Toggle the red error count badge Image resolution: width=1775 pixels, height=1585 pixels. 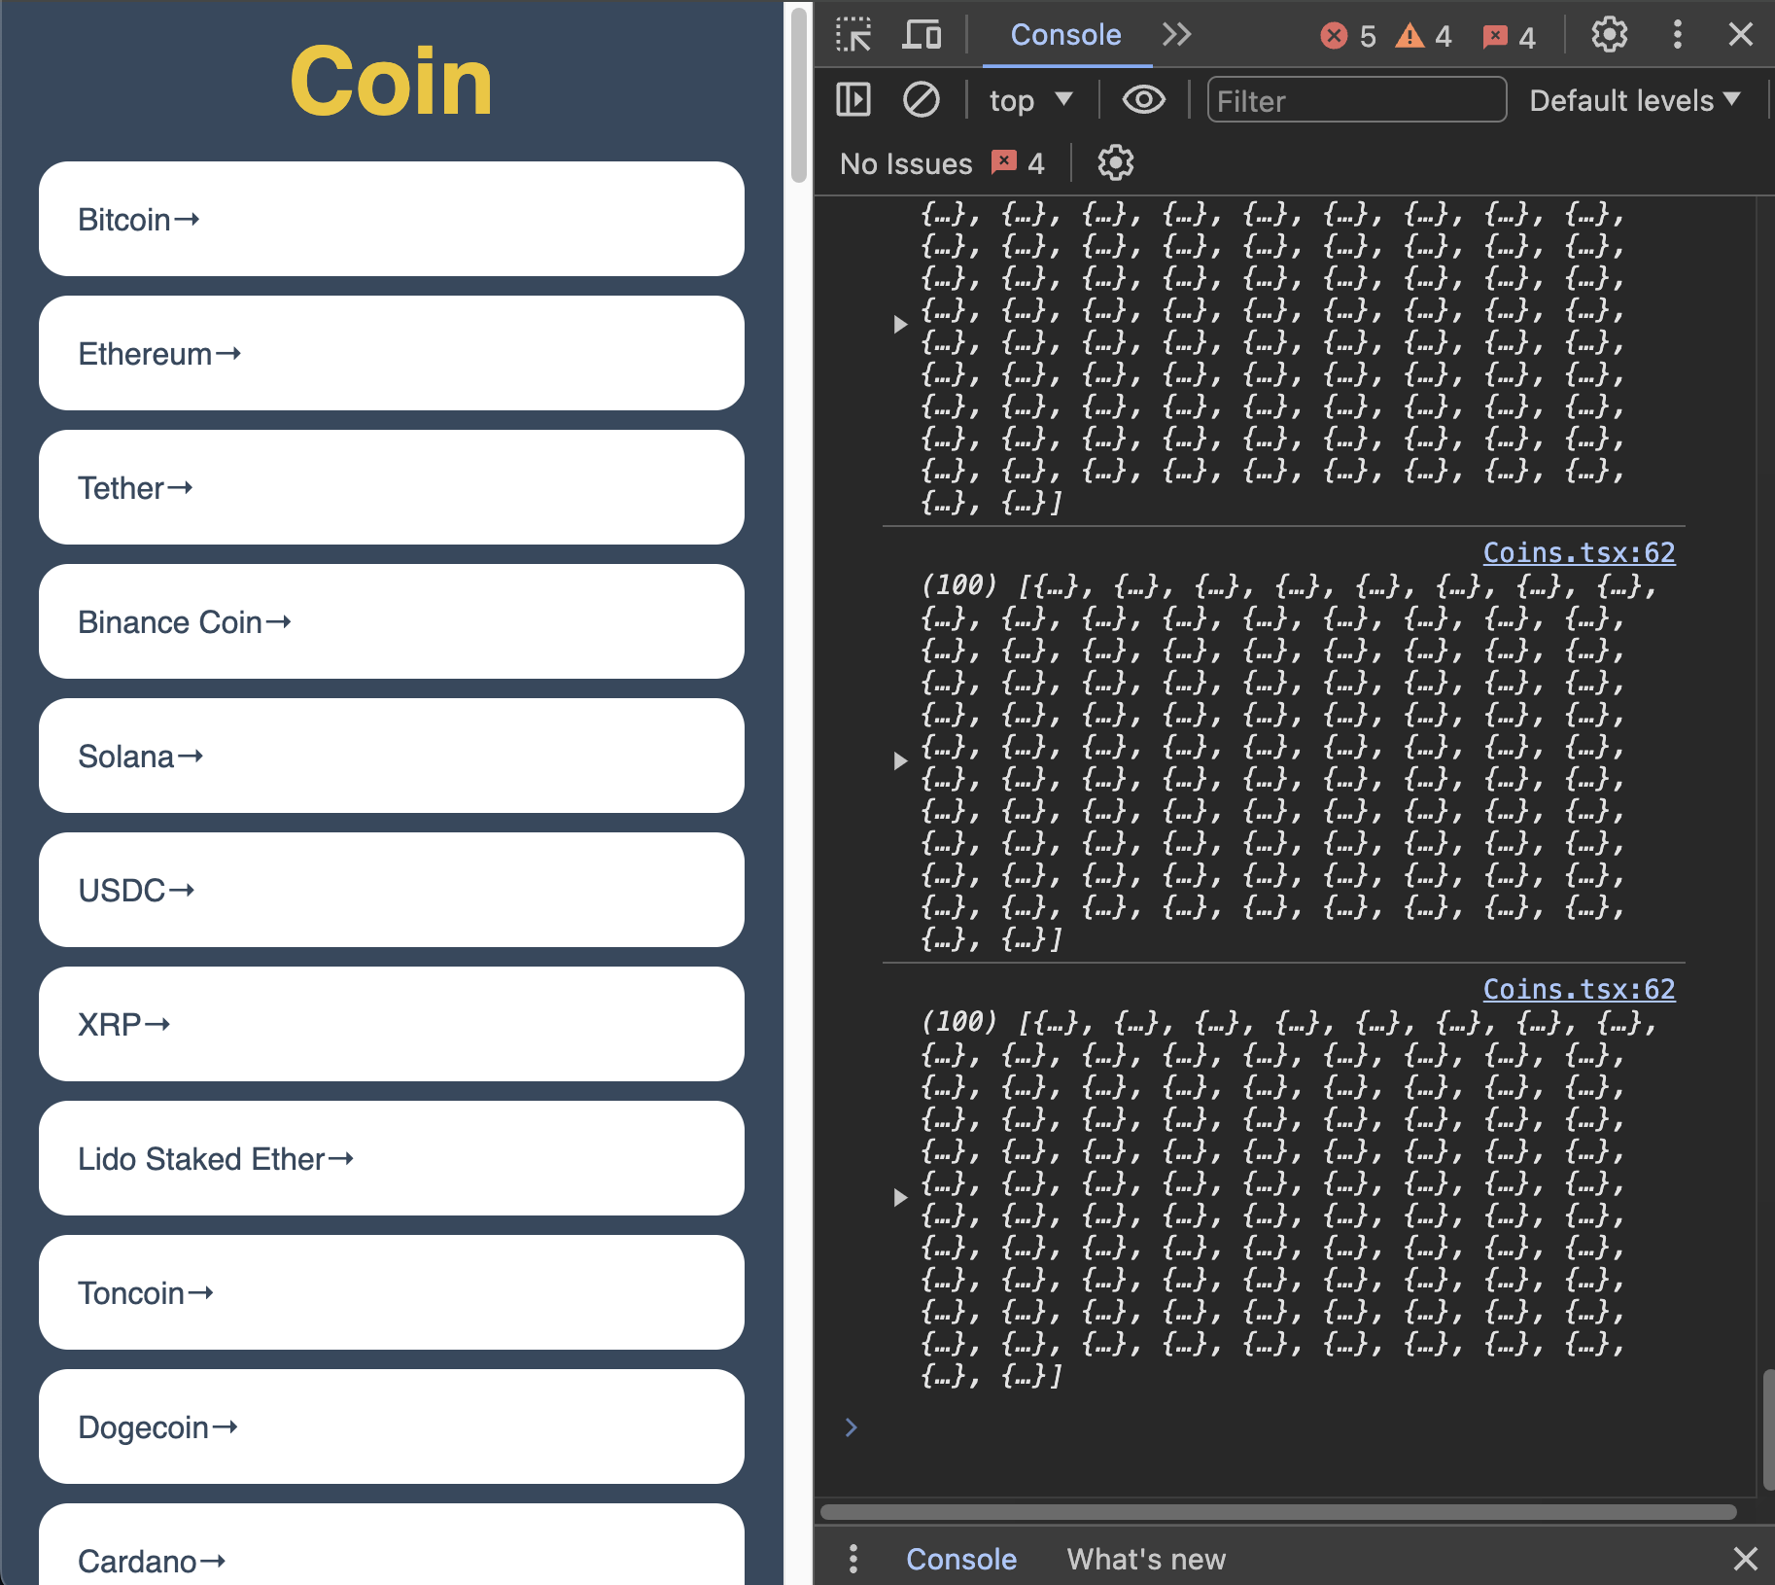(x=1349, y=35)
